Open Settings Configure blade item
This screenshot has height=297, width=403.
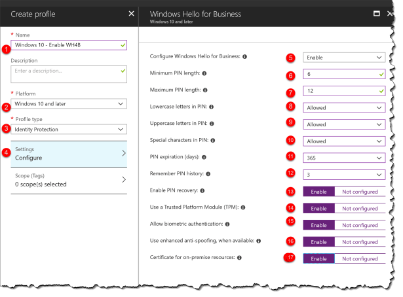(69, 153)
